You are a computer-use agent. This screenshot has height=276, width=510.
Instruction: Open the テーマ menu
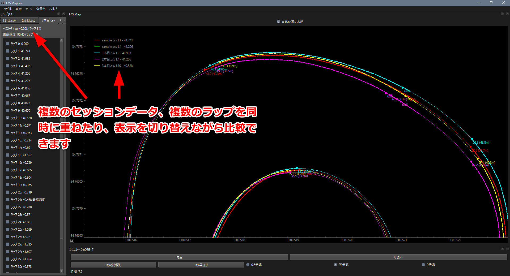29,9
